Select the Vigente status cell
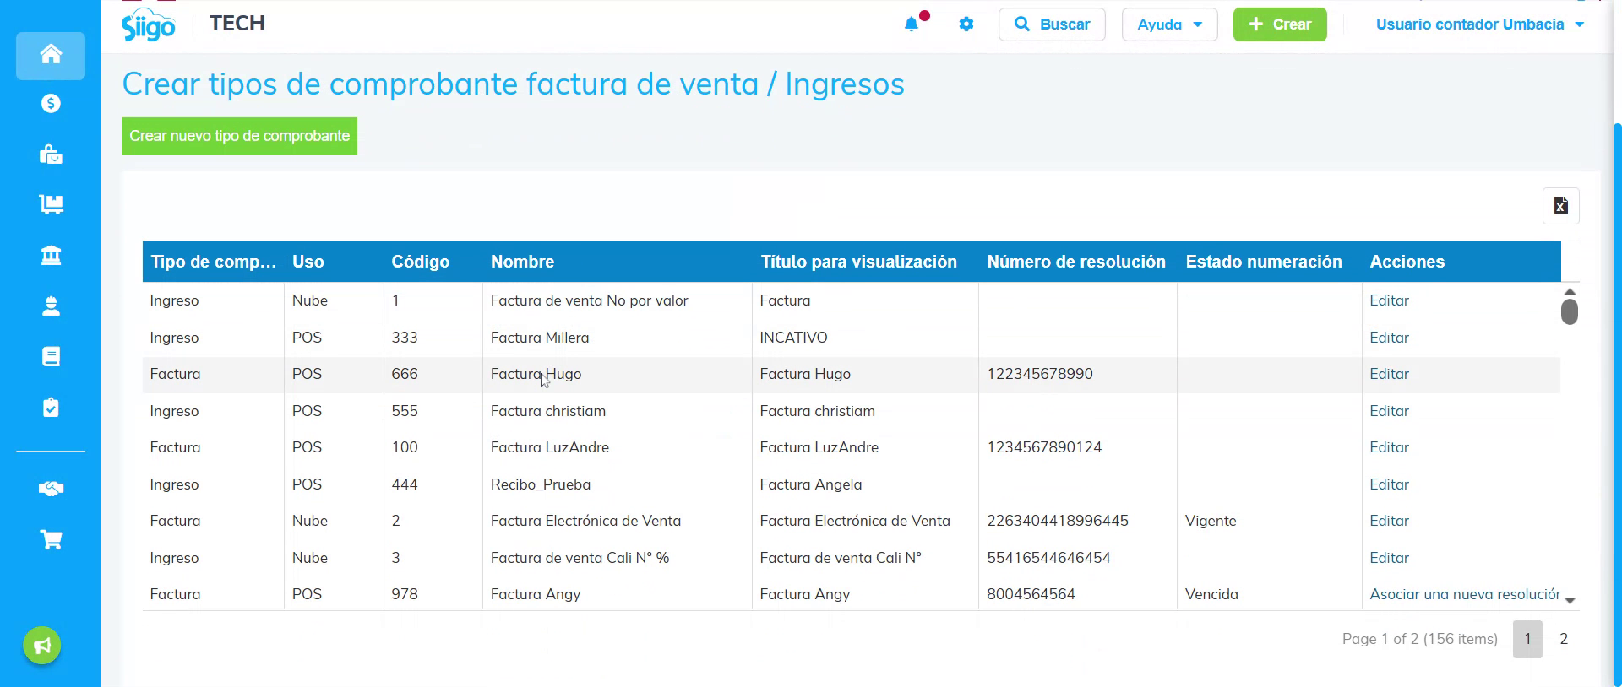This screenshot has height=687, width=1622. click(1269, 521)
